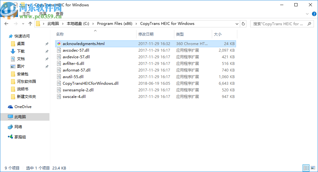Open recent locations dropdown arrow
318x172 pixels.
coord(23,24)
